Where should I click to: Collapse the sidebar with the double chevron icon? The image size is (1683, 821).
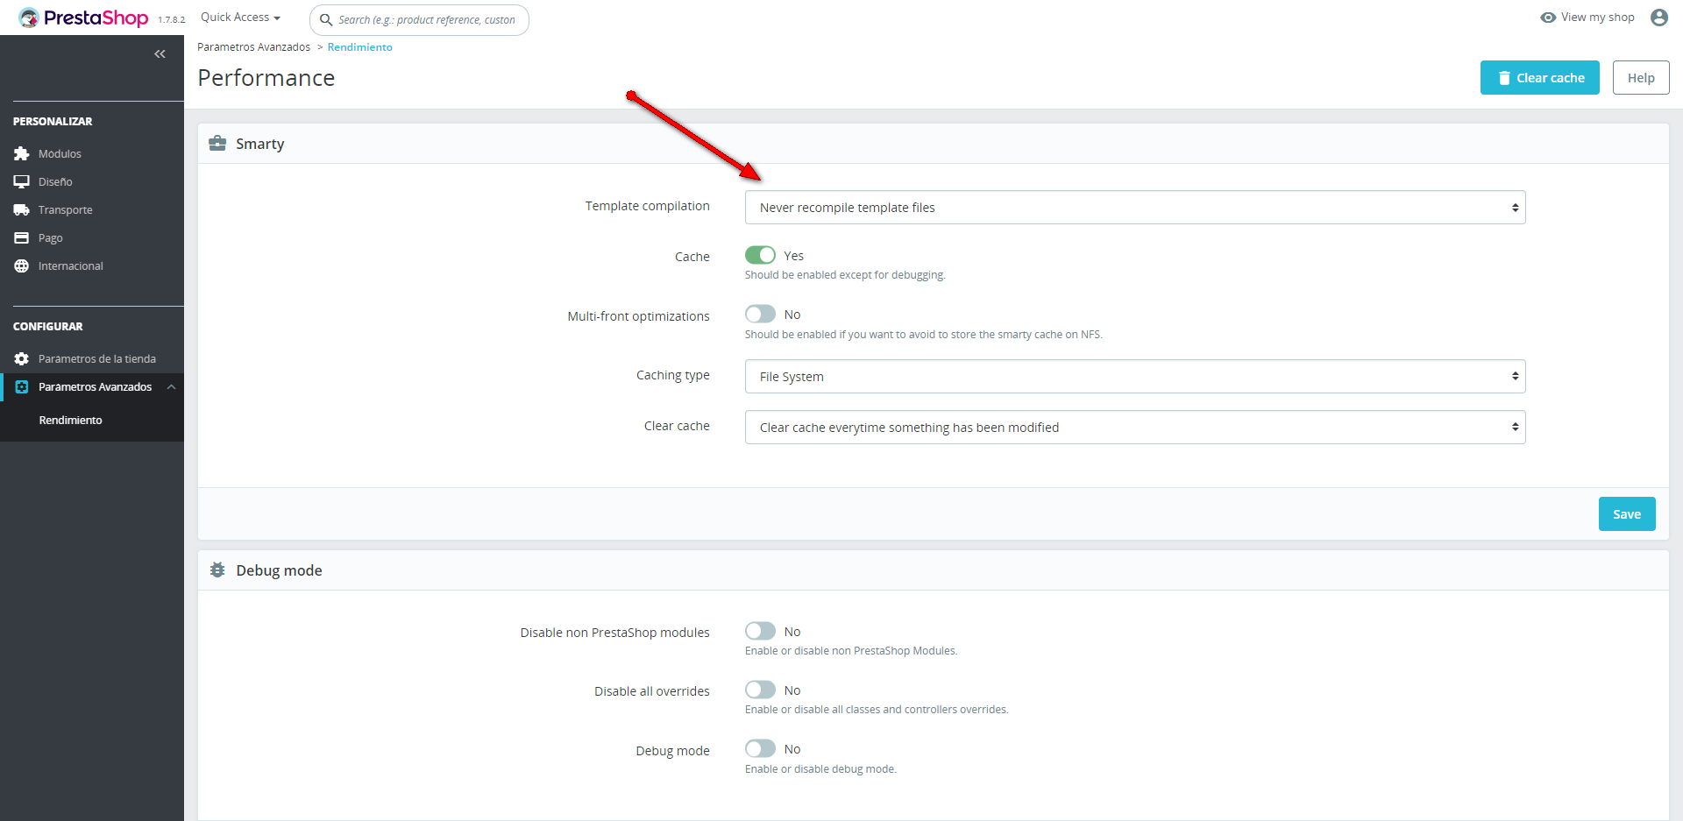pos(160,54)
